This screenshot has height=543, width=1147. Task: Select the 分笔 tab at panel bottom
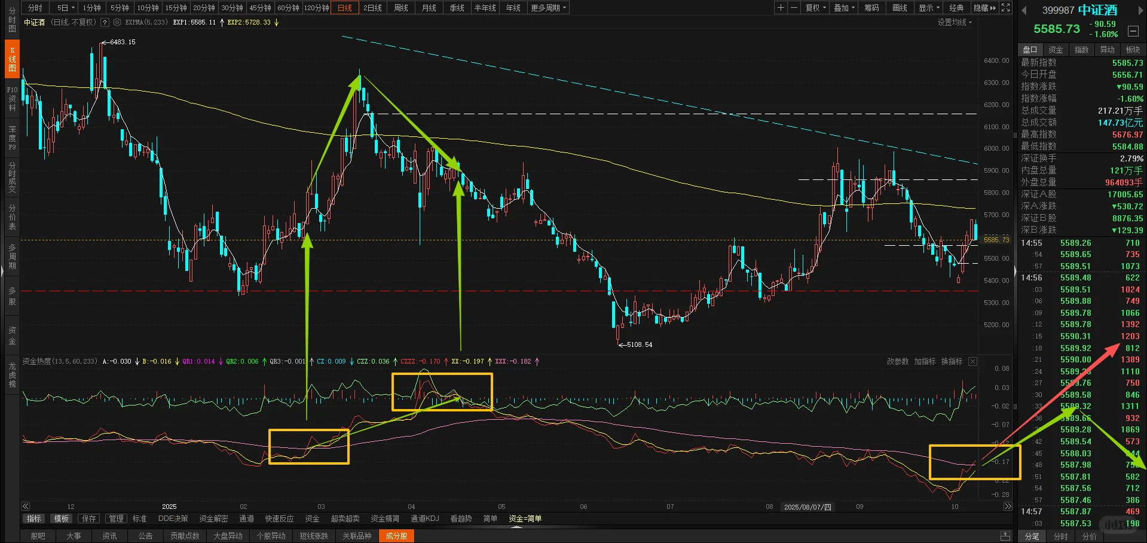click(x=1032, y=536)
